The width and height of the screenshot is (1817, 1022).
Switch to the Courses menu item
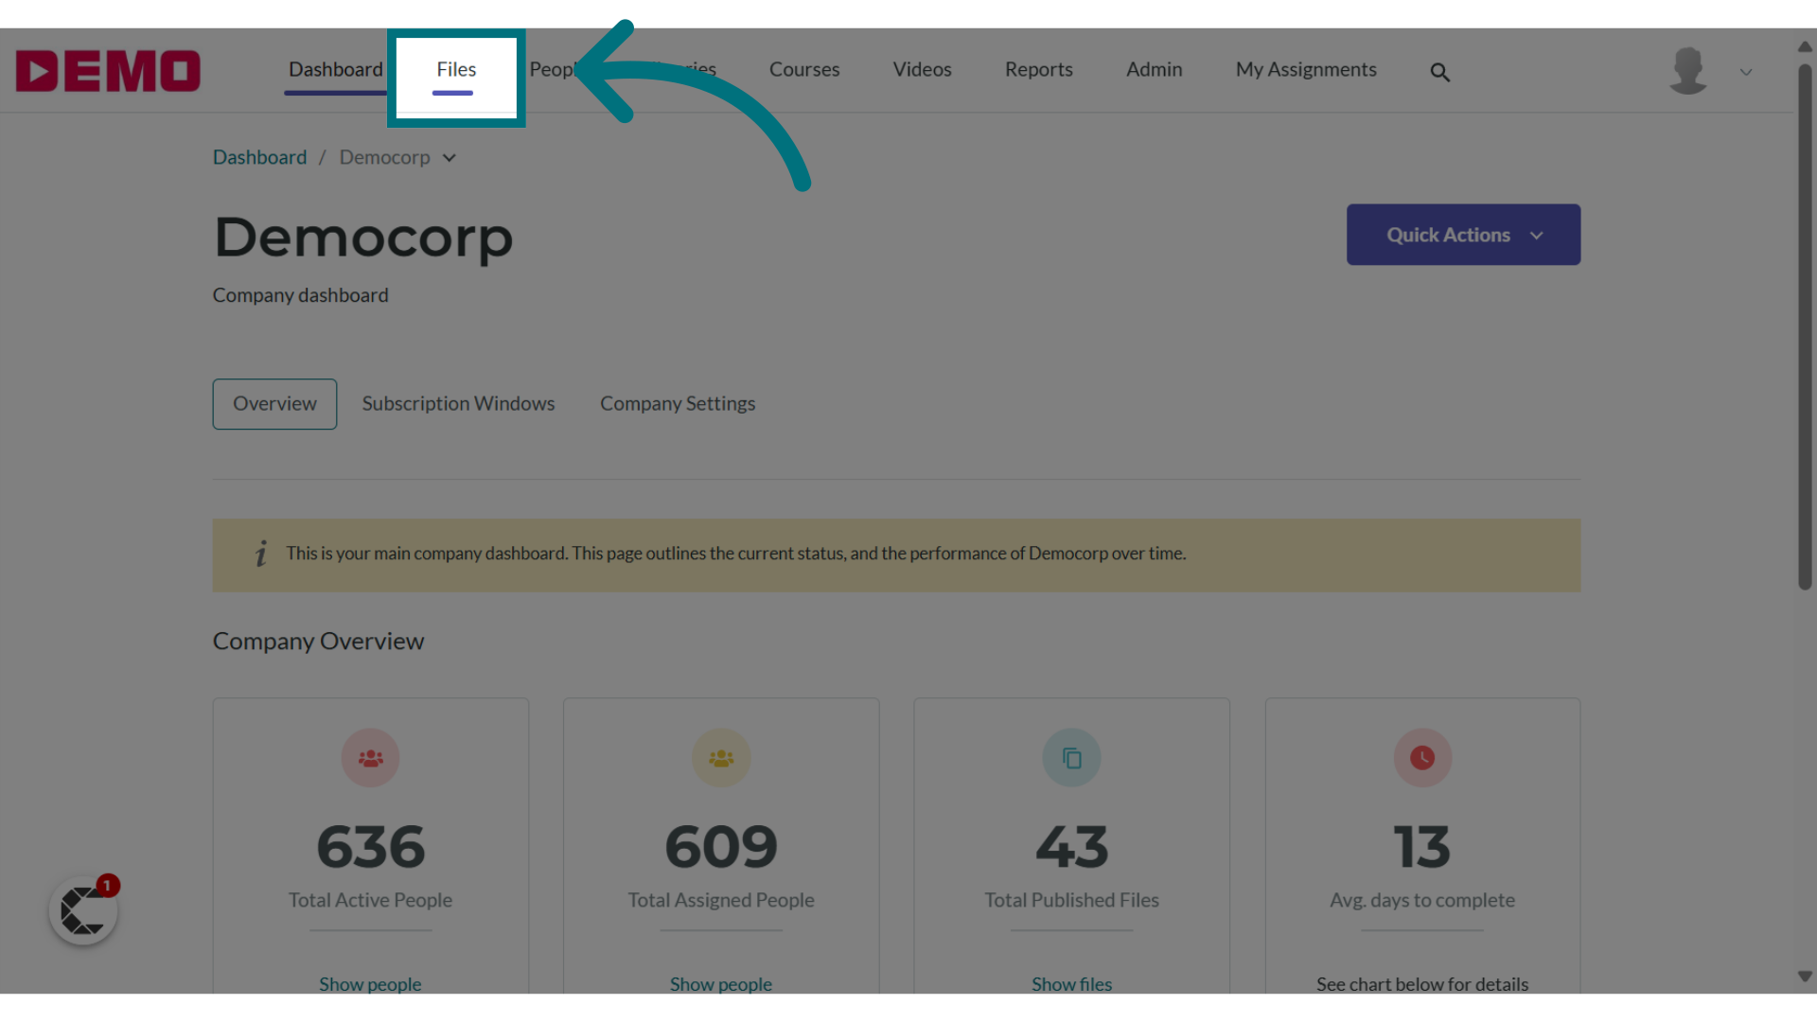click(805, 69)
